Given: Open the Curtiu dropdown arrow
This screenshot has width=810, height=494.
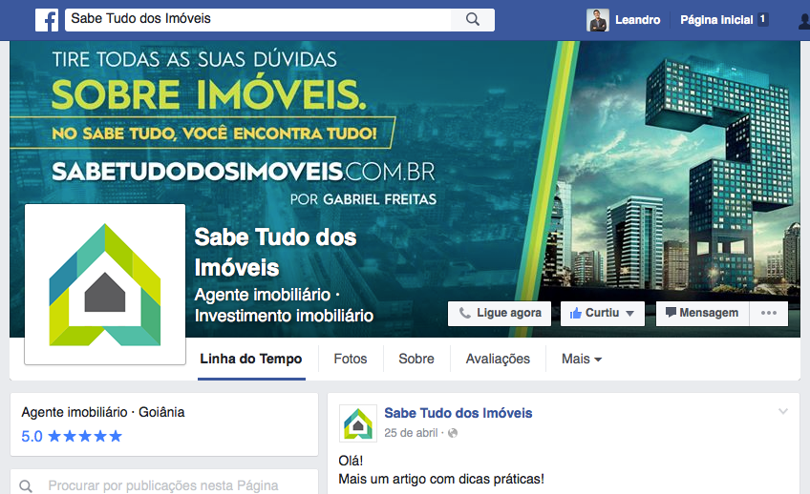Looking at the screenshot, I should pos(629,314).
